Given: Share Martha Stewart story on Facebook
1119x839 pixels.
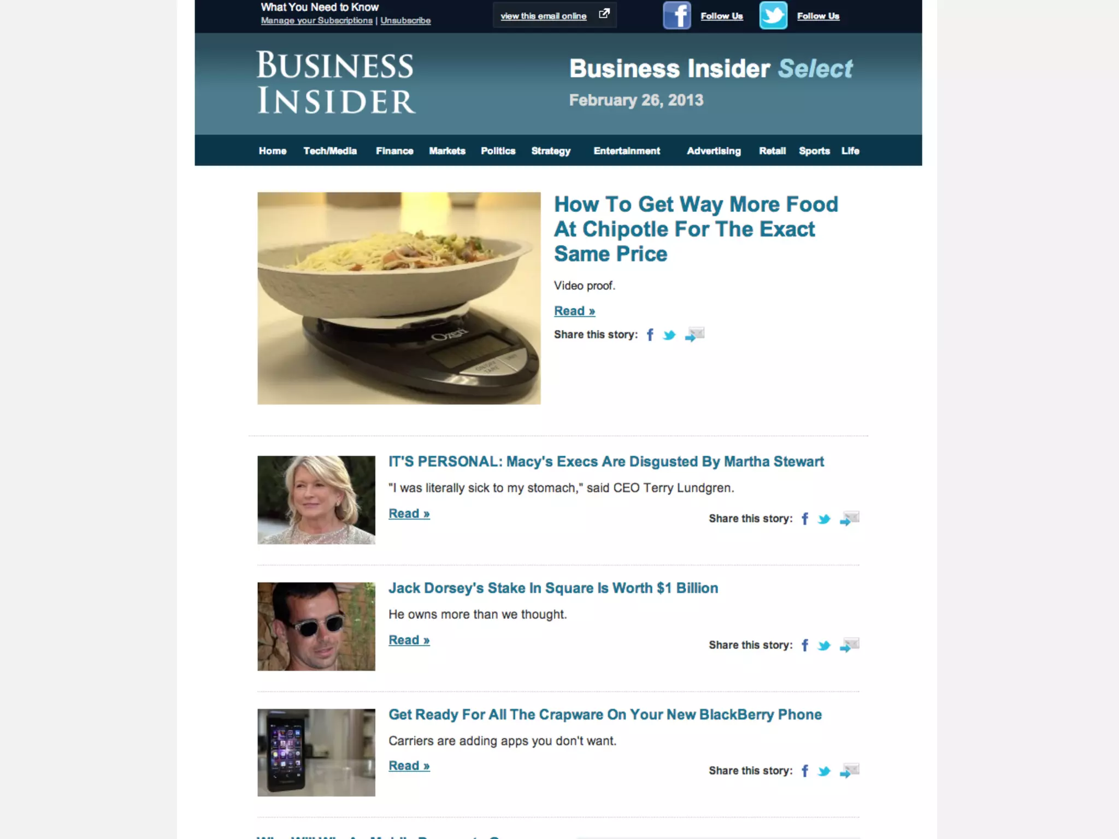Looking at the screenshot, I should (805, 519).
